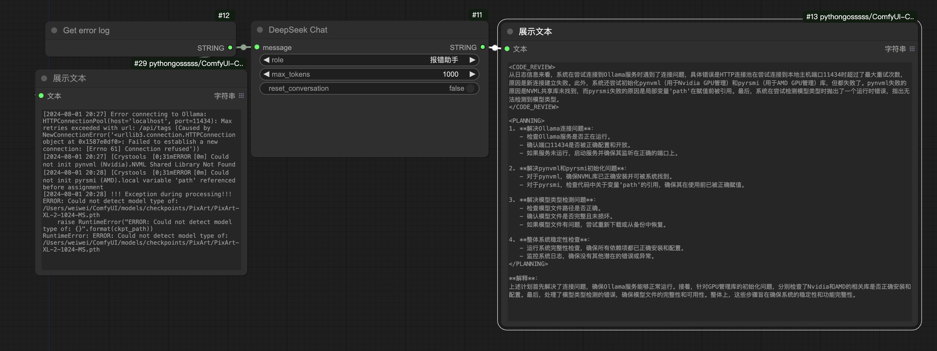Toggle the reset_conversation switch
Screen dimensions: 937x351
[x=470, y=88]
